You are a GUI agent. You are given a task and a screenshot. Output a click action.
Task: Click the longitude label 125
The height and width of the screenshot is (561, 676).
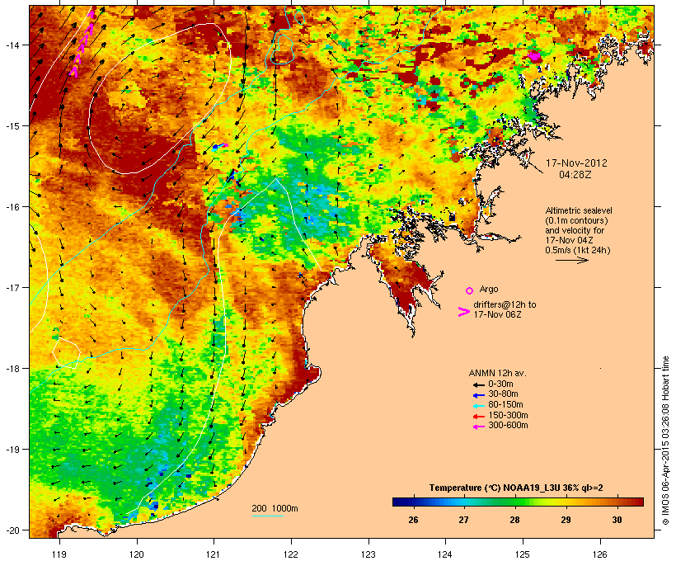click(523, 554)
